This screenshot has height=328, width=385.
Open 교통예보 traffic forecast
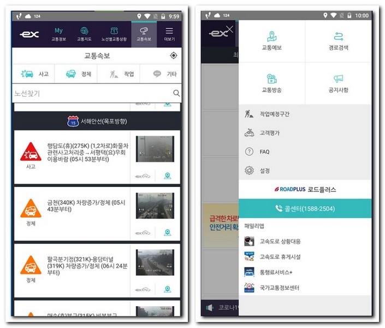coord(272,41)
